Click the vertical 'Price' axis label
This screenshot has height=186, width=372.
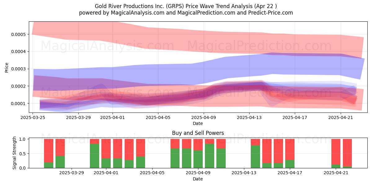(x=7, y=67)
